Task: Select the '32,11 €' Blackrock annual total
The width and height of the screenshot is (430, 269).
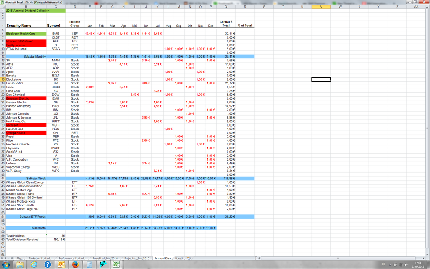Action: click(x=225, y=34)
